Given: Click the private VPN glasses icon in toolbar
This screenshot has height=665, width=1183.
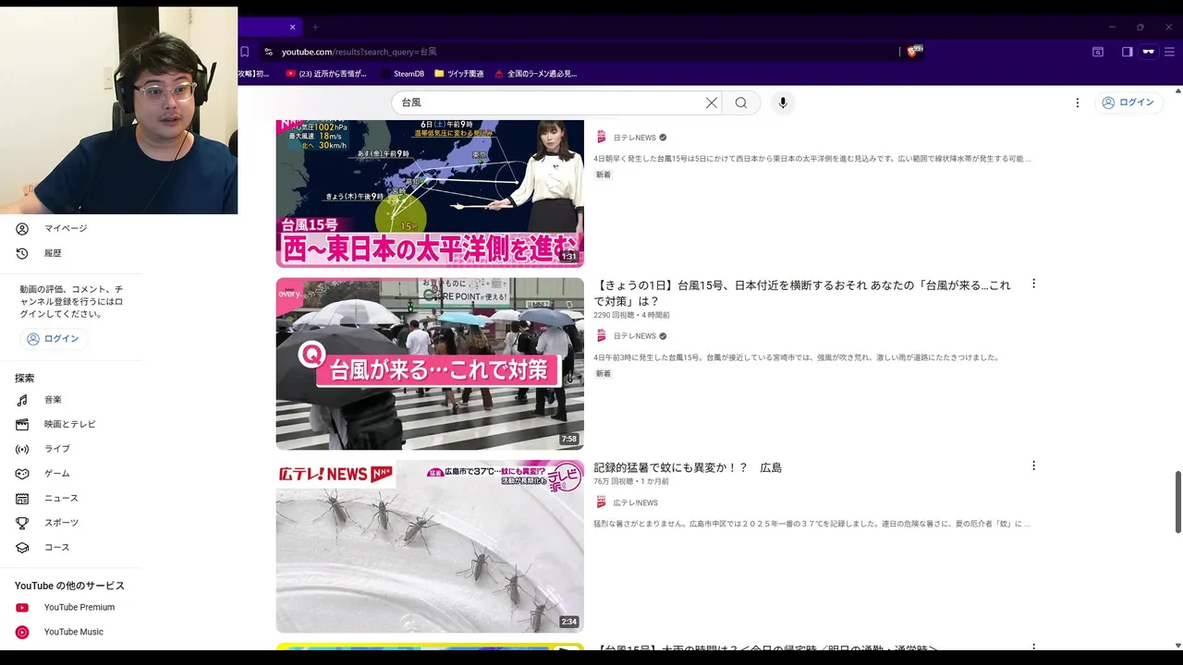Looking at the screenshot, I should tap(1149, 52).
